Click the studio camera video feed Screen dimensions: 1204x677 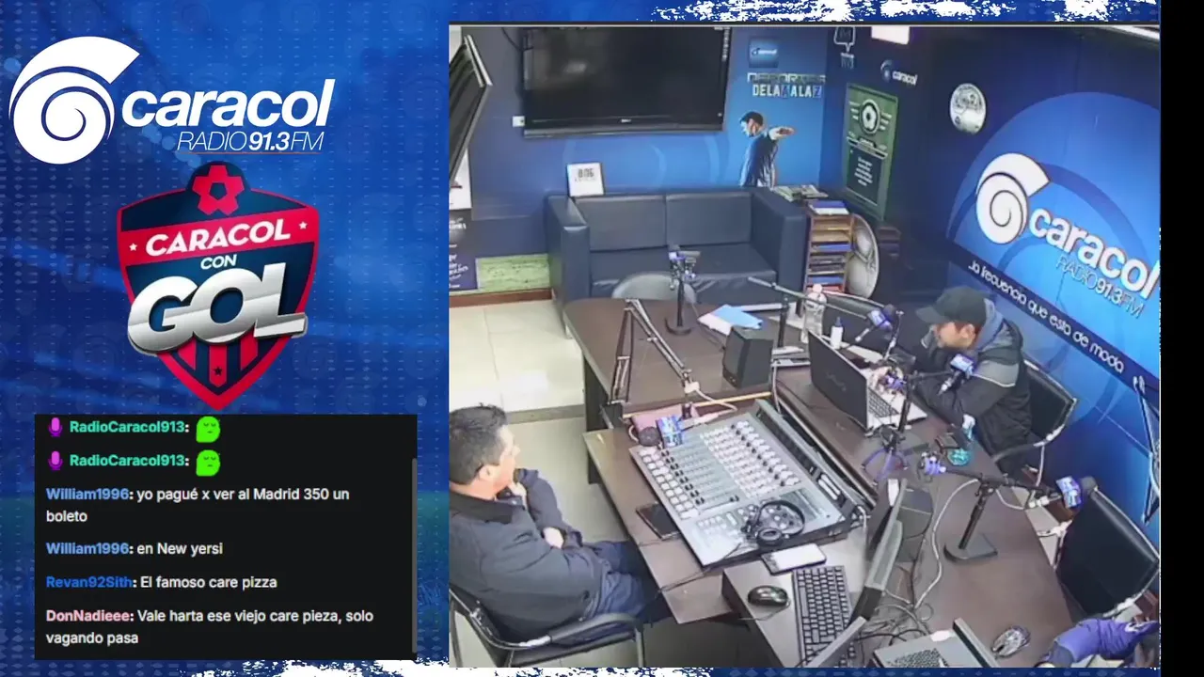tap(804, 344)
